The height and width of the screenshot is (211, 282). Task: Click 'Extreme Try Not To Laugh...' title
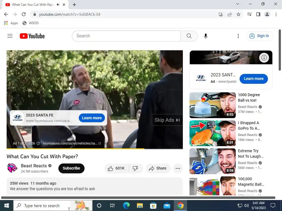point(251,154)
